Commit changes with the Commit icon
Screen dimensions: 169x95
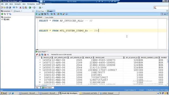click(x=51, y=14)
